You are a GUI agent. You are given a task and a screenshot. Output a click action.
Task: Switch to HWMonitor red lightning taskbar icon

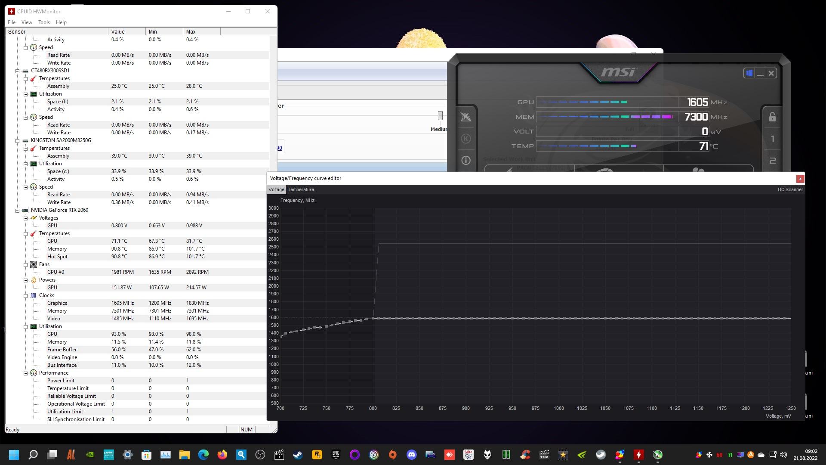pyautogui.click(x=639, y=455)
